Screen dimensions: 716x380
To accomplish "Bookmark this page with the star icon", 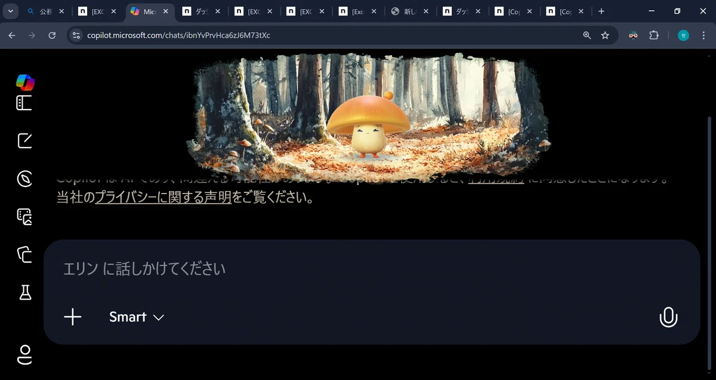I will coord(605,36).
